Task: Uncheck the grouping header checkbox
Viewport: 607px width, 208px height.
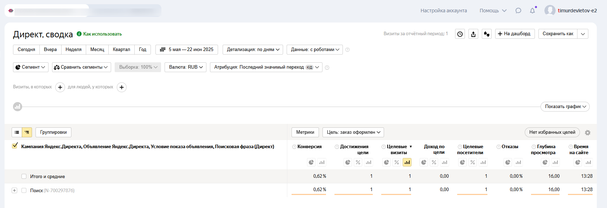Action: click(15, 146)
